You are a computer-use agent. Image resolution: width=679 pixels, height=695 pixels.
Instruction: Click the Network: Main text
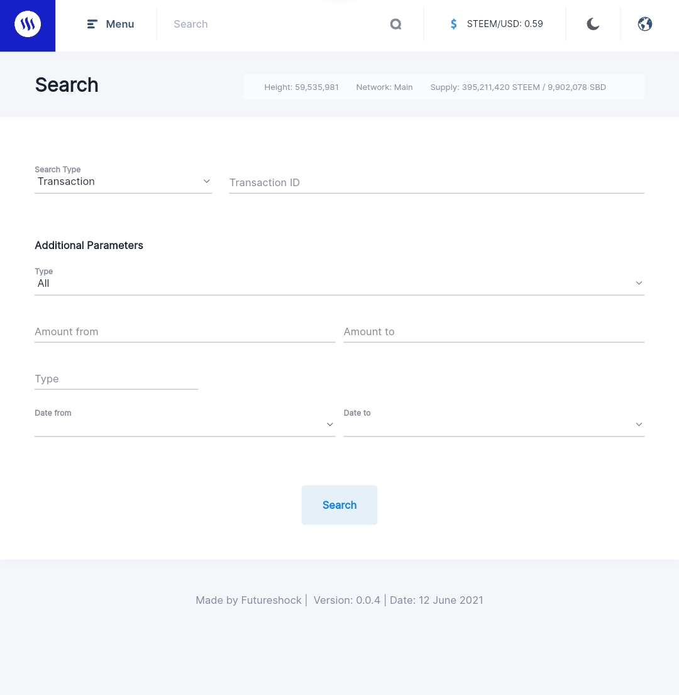tap(384, 87)
